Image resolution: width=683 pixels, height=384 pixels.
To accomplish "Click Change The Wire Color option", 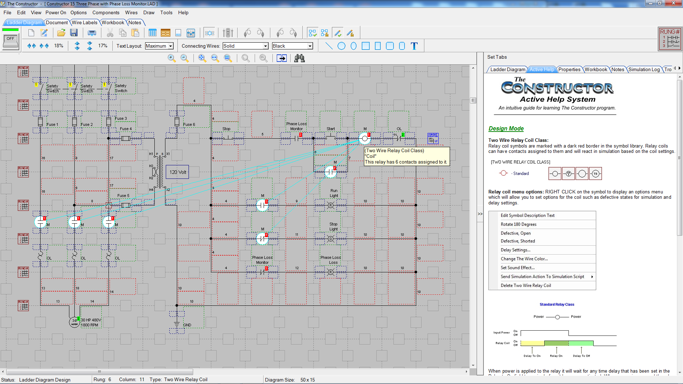I will pos(542,259).
